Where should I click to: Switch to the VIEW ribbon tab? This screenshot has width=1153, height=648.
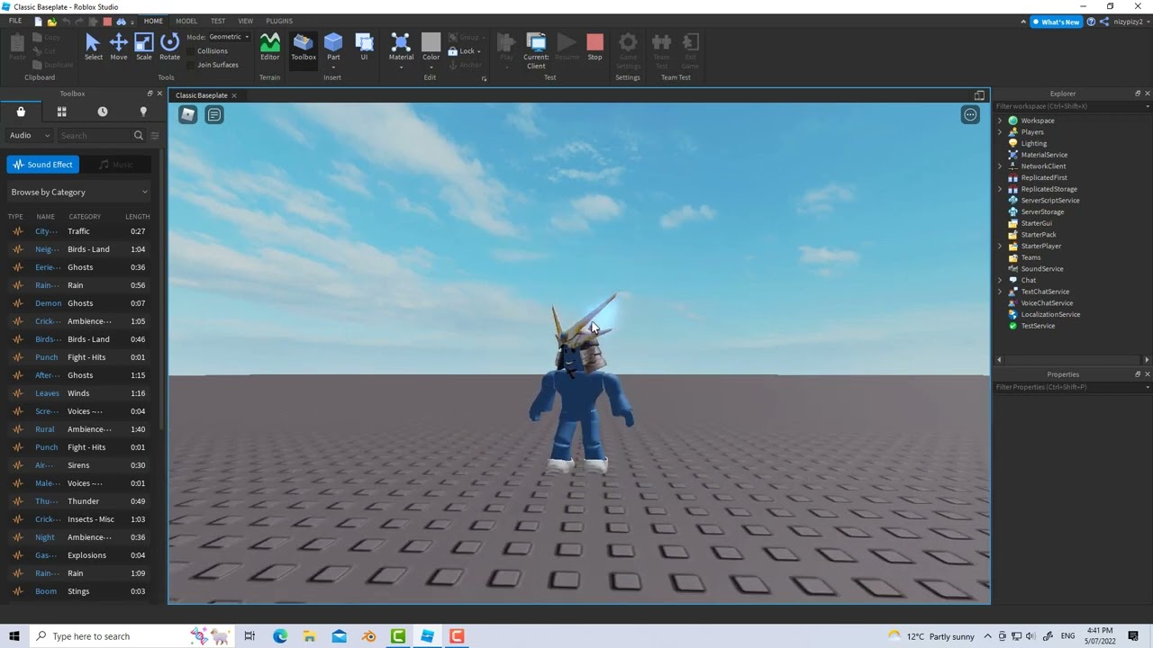(x=245, y=21)
